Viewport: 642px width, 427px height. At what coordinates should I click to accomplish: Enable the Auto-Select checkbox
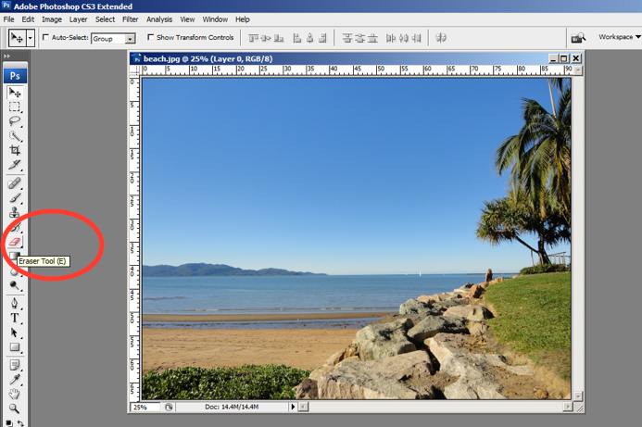coord(46,38)
